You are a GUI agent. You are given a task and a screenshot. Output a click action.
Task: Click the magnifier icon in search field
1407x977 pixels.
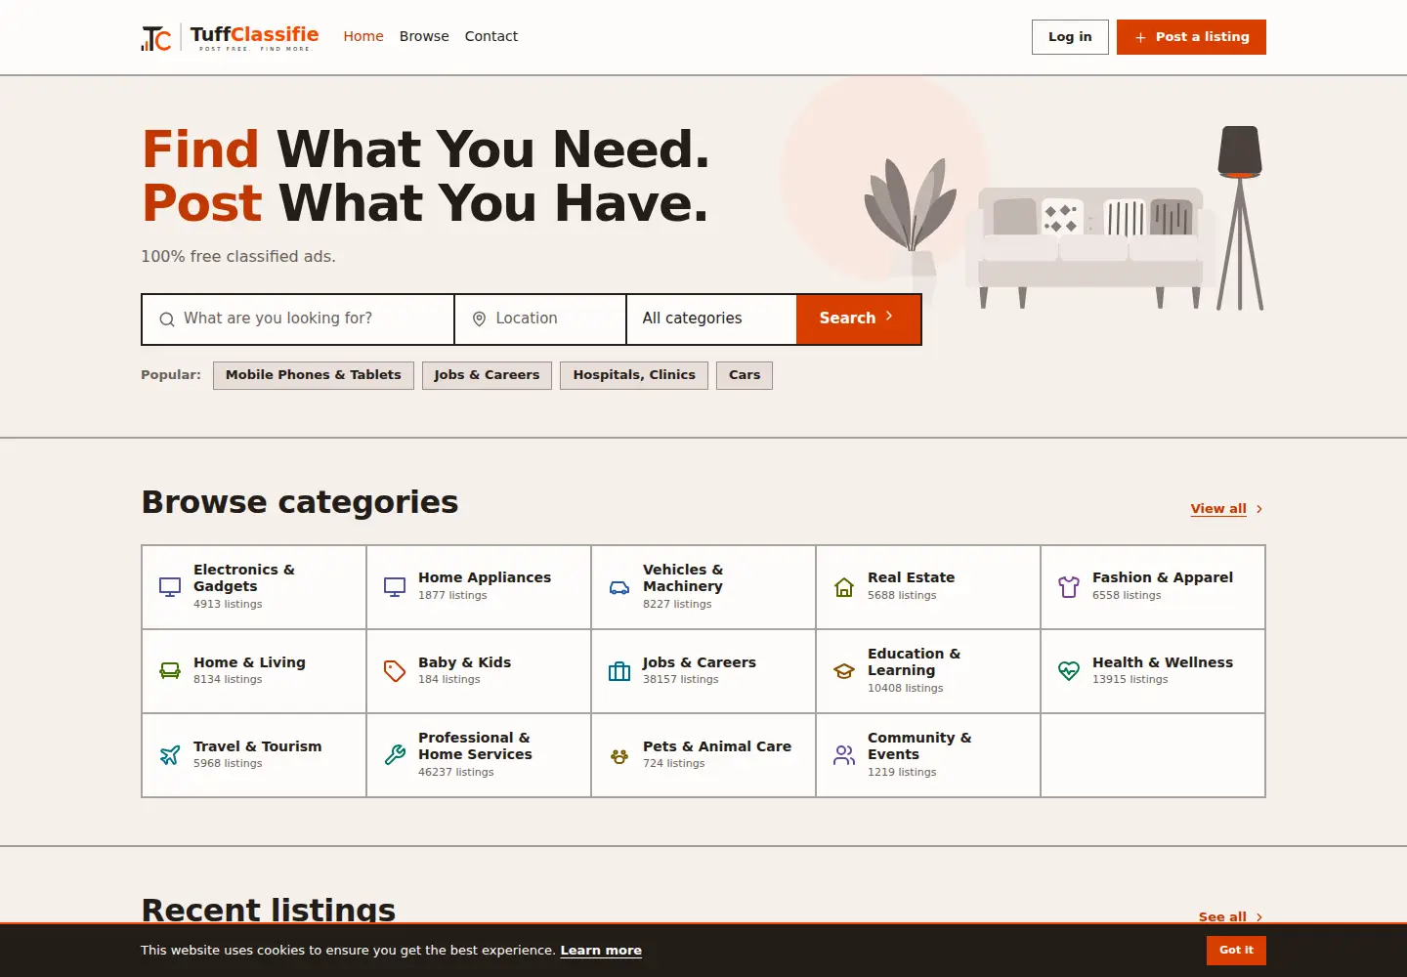(x=167, y=319)
